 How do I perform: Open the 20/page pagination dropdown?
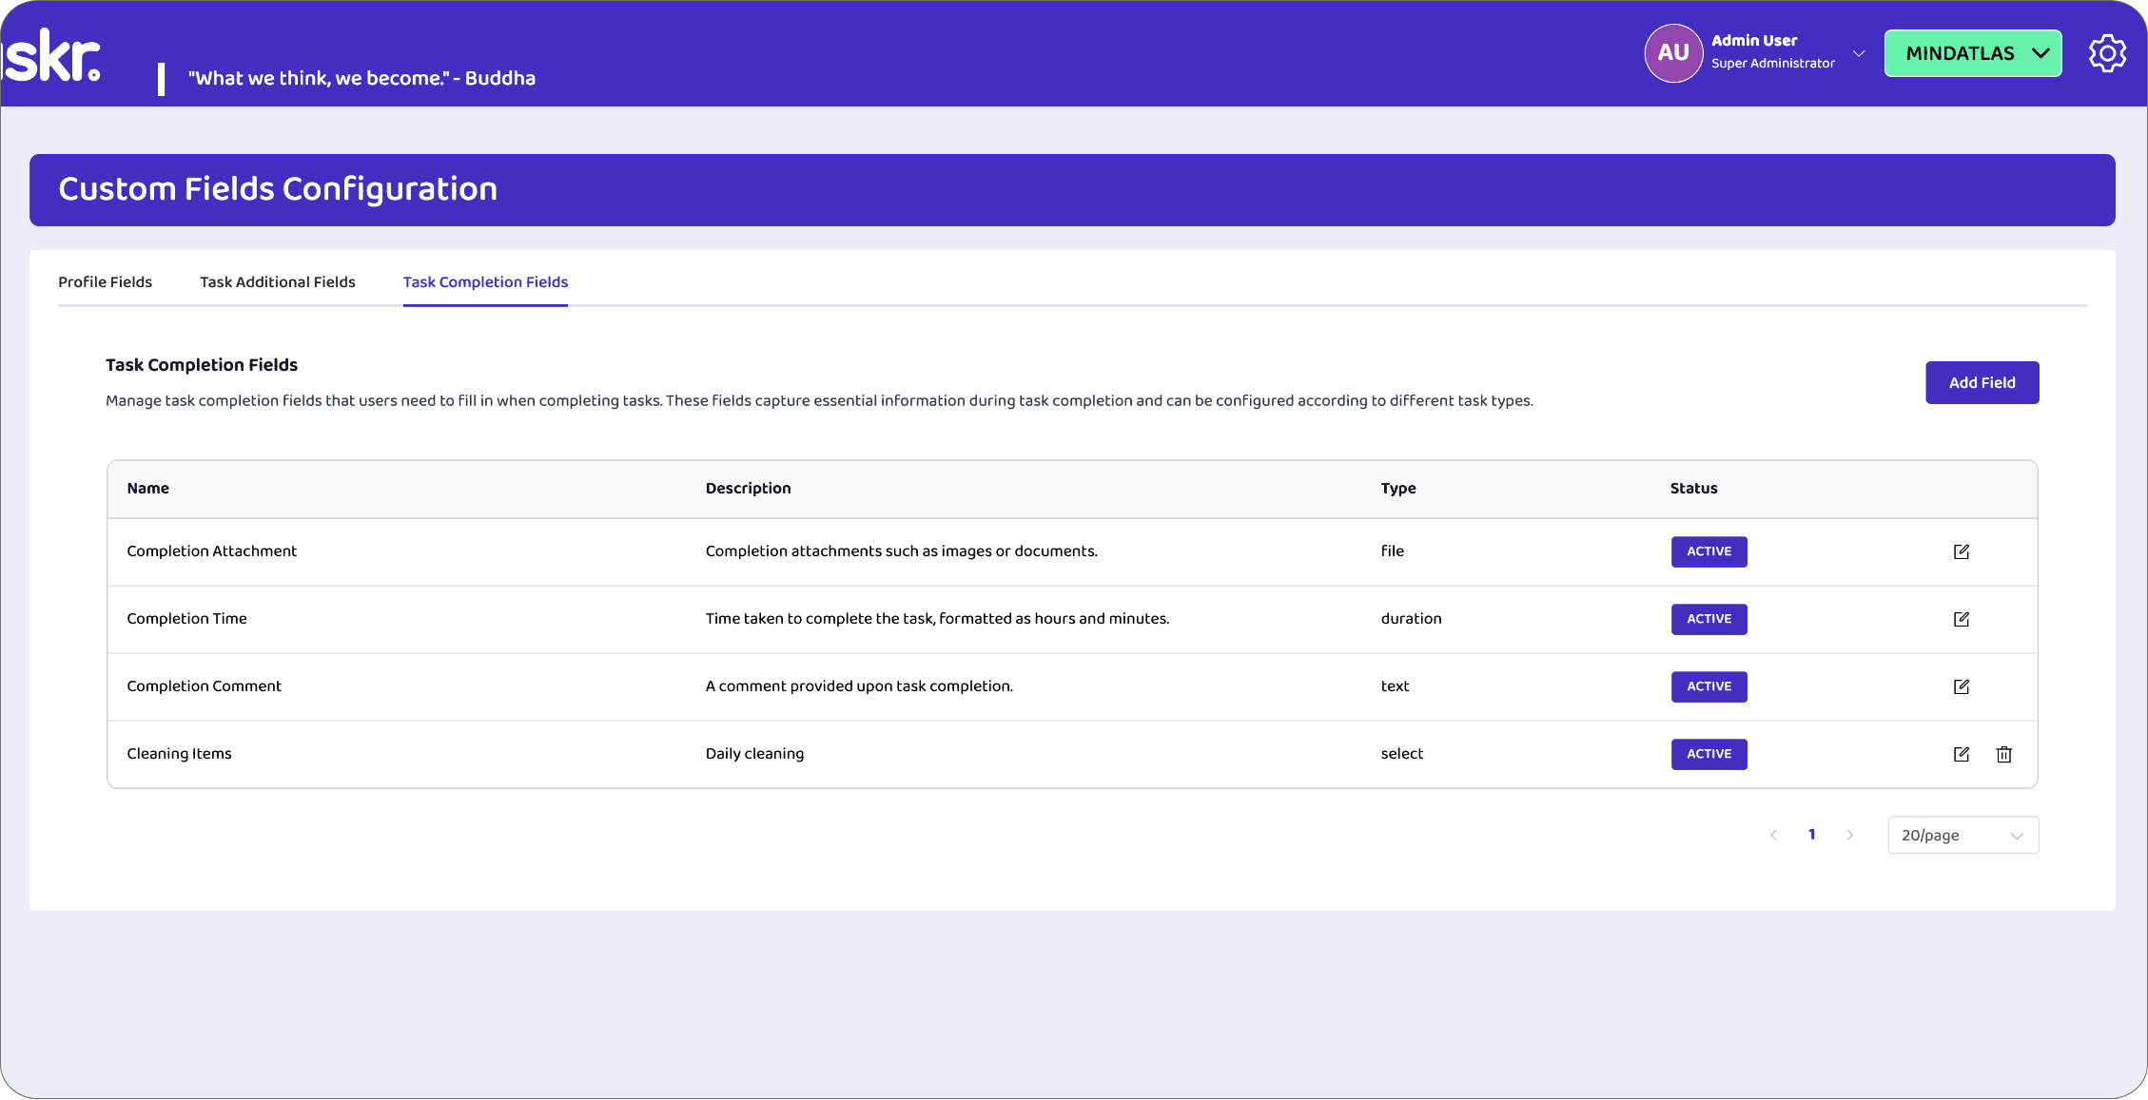click(x=1962, y=835)
